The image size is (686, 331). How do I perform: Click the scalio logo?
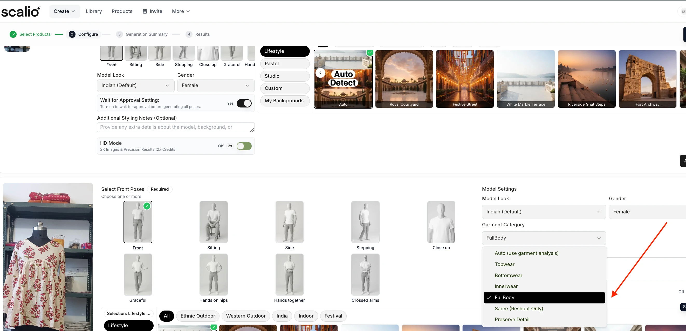tap(21, 11)
